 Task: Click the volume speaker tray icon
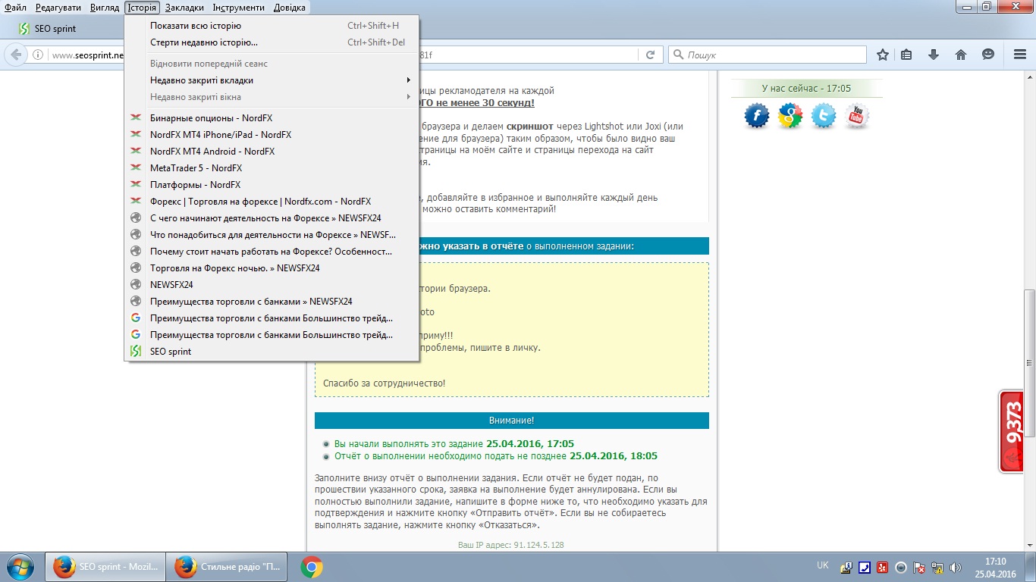(956, 567)
